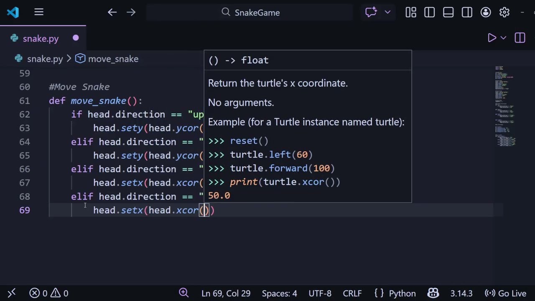The height and width of the screenshot is (301, 535).
Task: Click Ln 69, Col 29 position indicator
Action: 226,293
